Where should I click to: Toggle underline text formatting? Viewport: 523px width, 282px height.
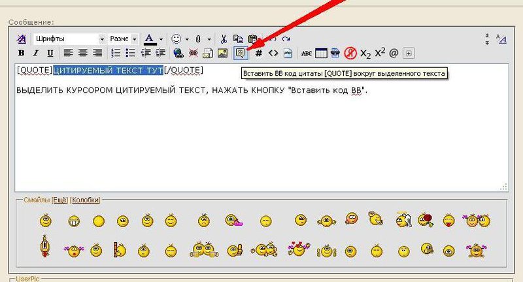click(44, 53)
